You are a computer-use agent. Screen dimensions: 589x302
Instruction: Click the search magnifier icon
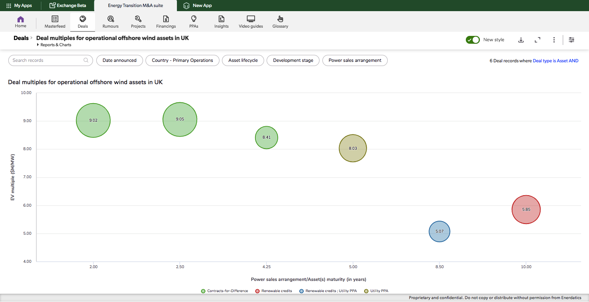(86, 60)
